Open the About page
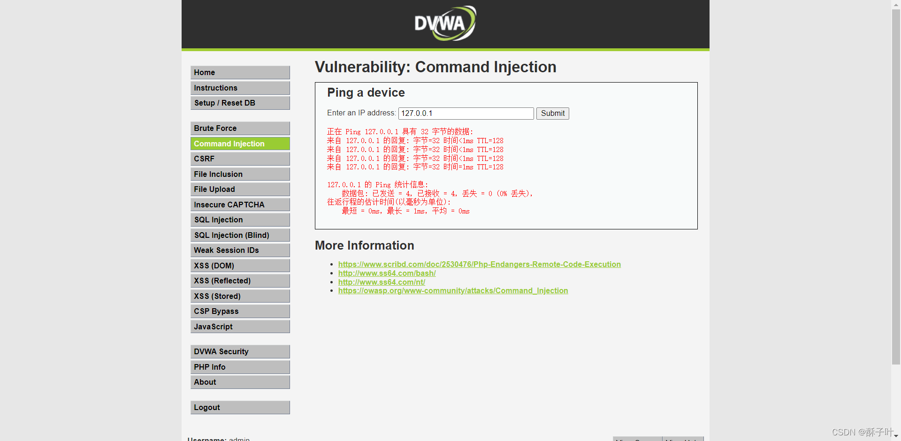The width and height of the screenshot is (901, 441). (240, 382)
